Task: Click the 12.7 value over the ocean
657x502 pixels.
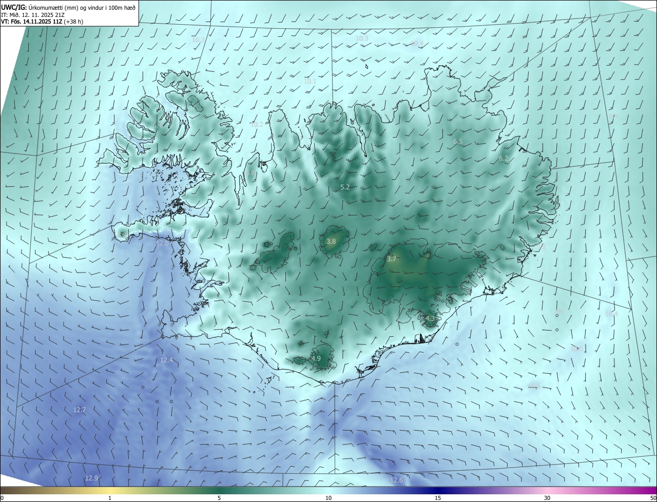Action: pos(80,410)
